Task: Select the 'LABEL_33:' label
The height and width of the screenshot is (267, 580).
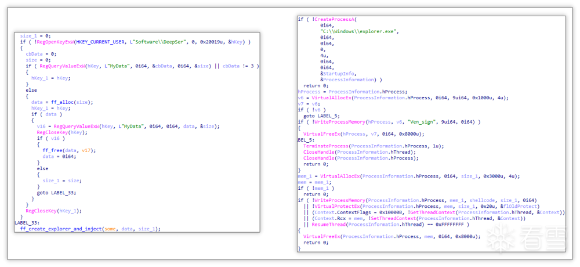Action: click(x=27, y=223)
